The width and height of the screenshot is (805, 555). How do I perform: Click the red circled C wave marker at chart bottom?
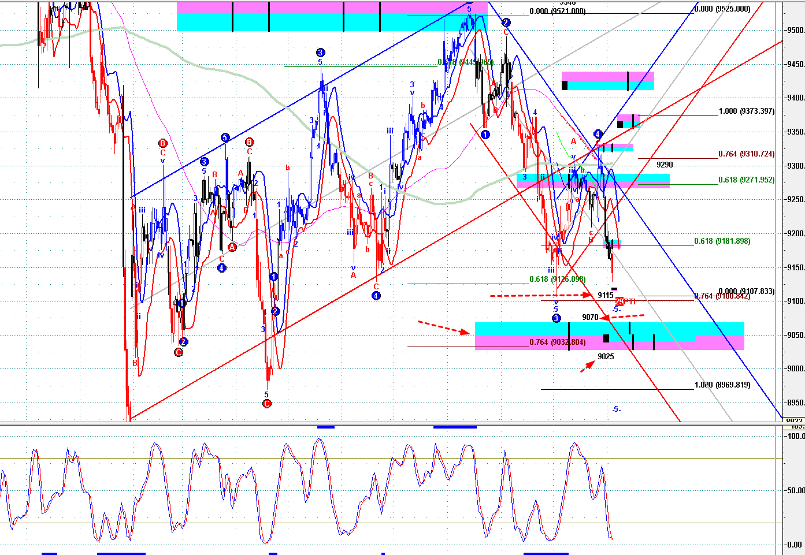pos(267,404)
